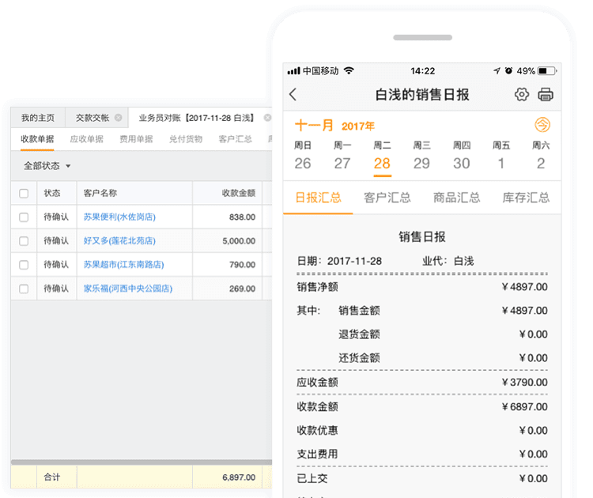Select the checkbox for 家乐福 row

click(24, 289)
